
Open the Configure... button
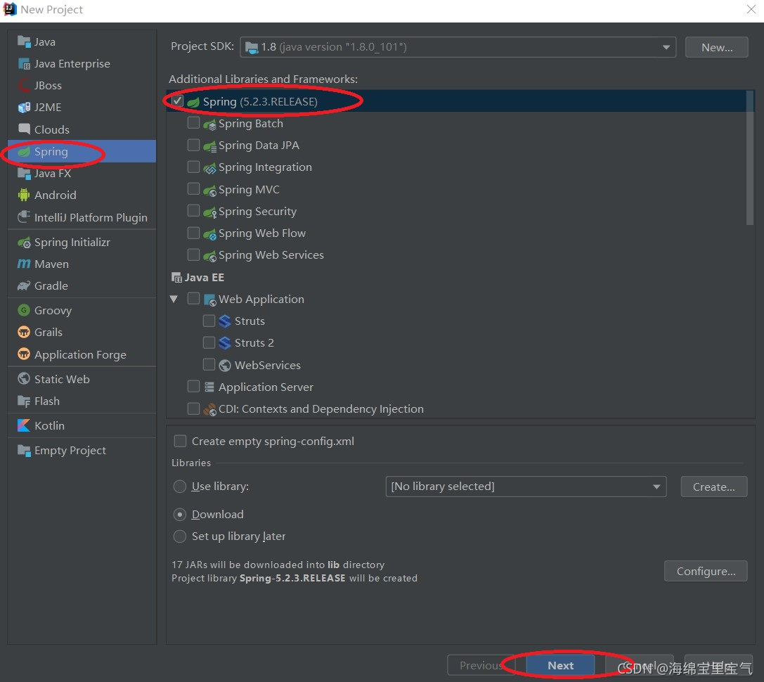(706, 571)
